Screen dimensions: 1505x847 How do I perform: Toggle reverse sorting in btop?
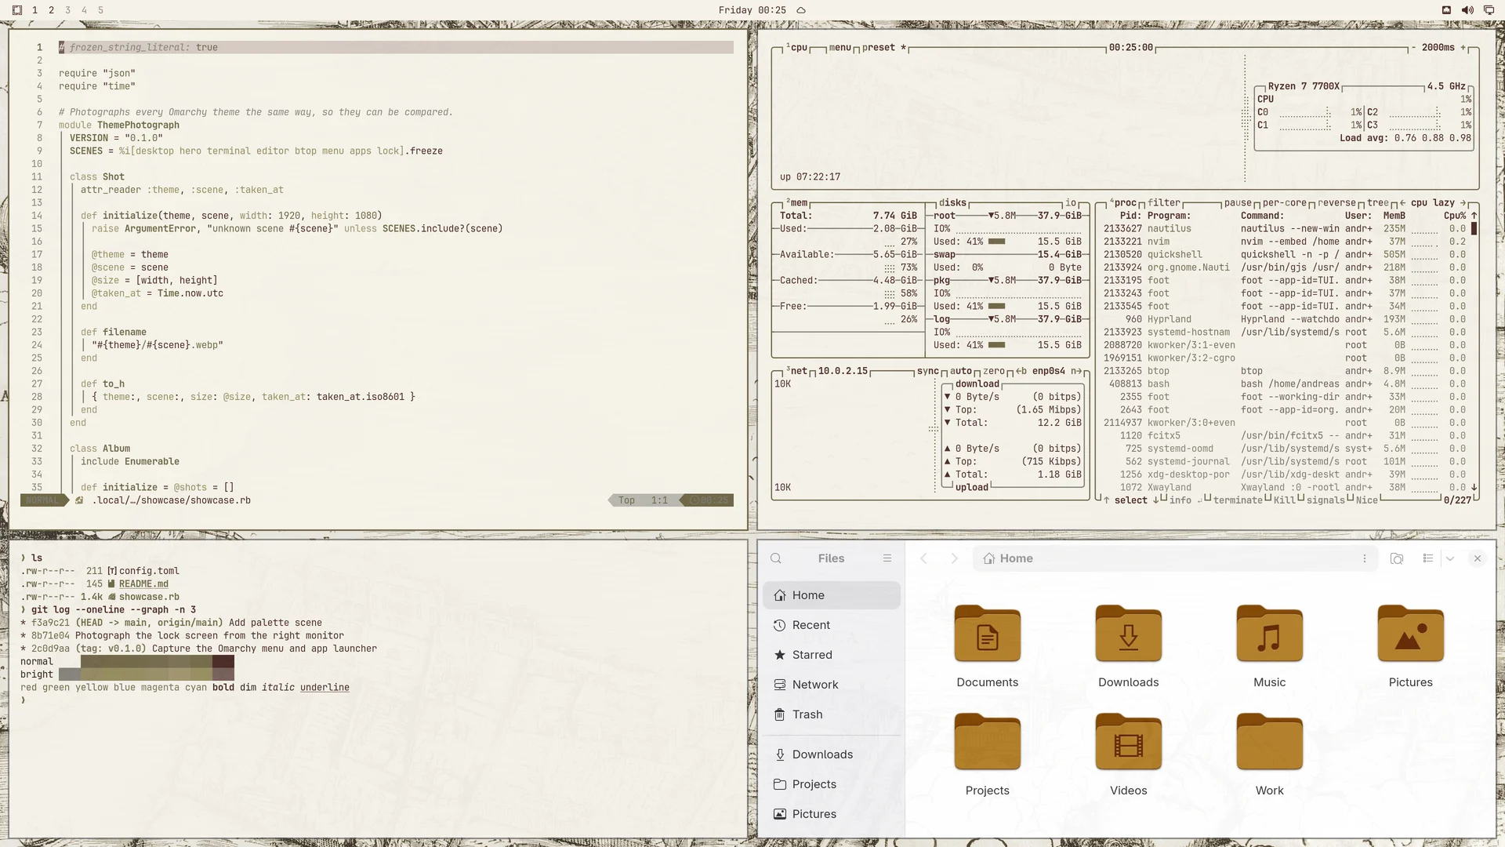pos(1336,203)
